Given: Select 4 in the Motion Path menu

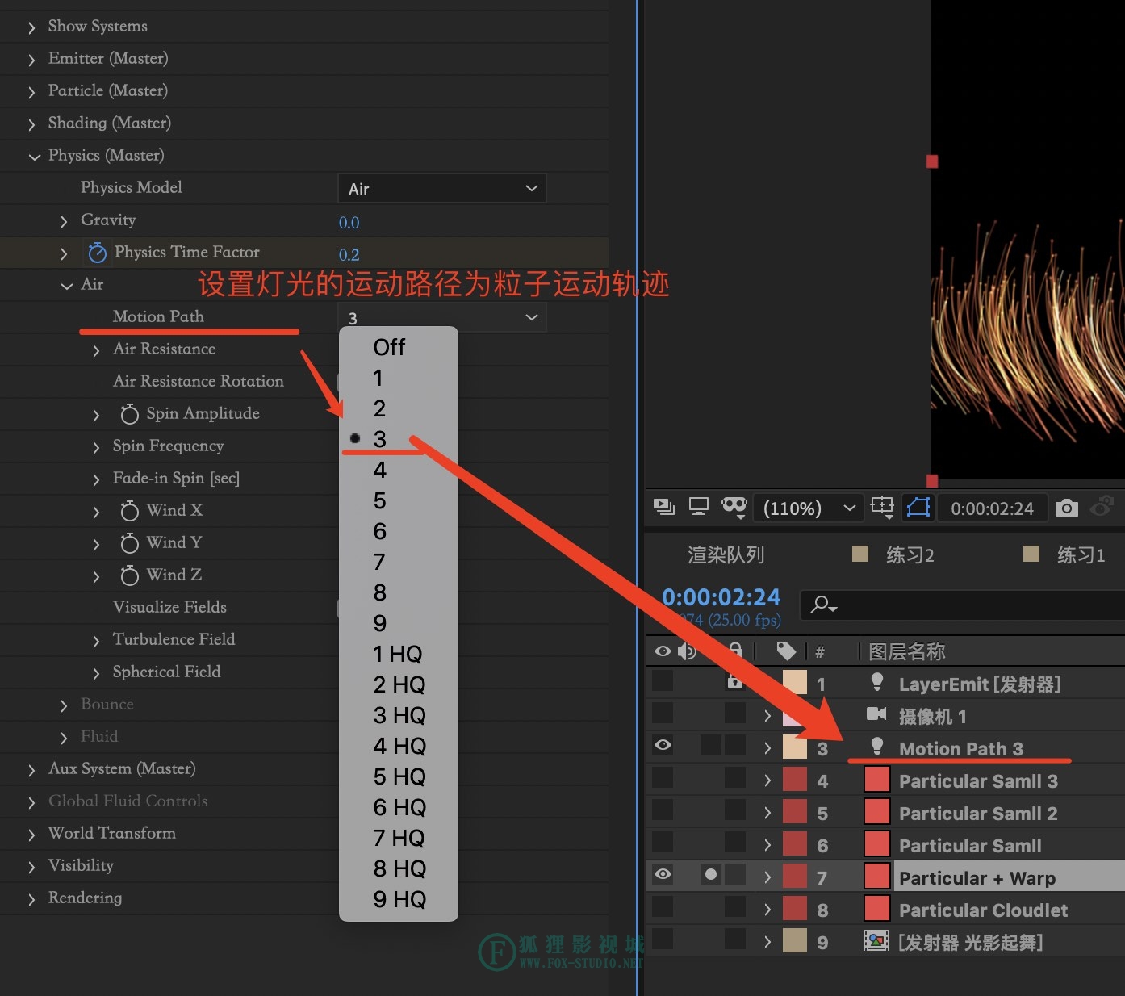Looking at the screenshot, I should [x=399, y=470].
